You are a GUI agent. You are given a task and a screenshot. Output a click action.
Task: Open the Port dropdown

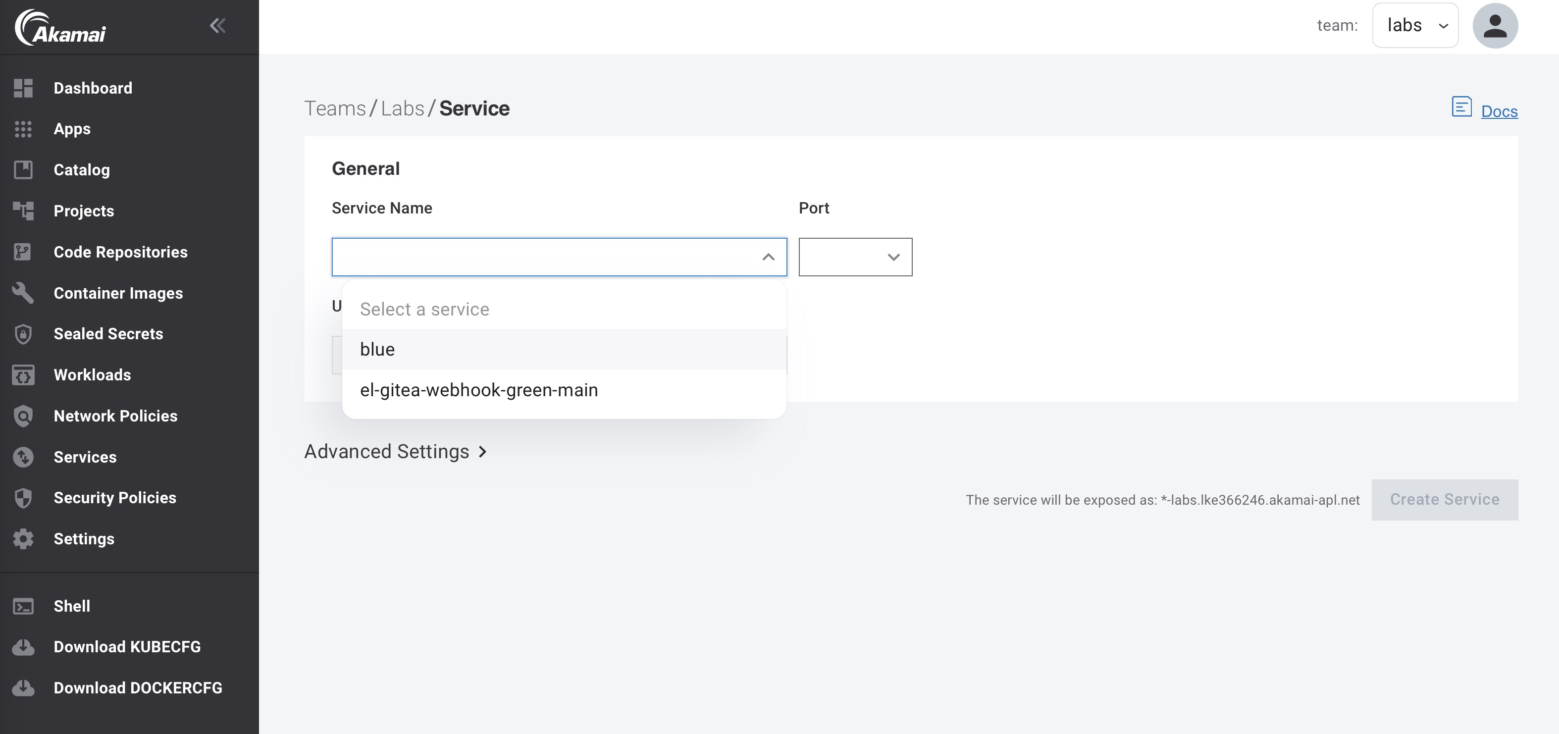point(855,257)
